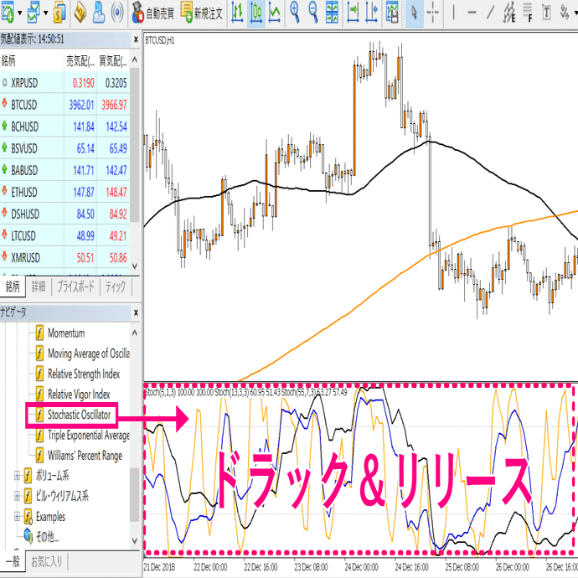Click the 銘柄 column header
Screen dimensions: 578x578
click(x=32, y=60)
